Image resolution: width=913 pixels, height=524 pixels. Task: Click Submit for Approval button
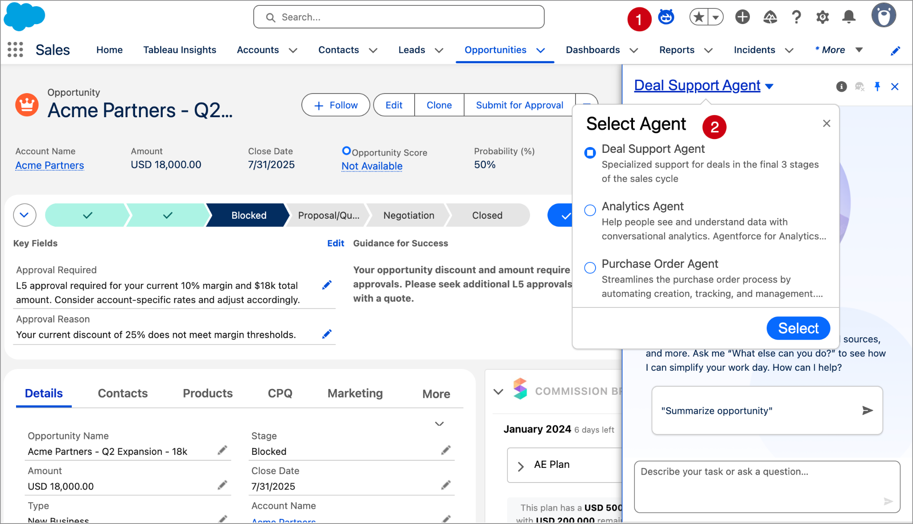point(519,105)
